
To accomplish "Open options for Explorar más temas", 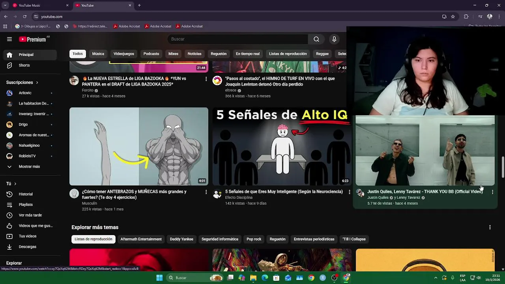I will (490, 228).
